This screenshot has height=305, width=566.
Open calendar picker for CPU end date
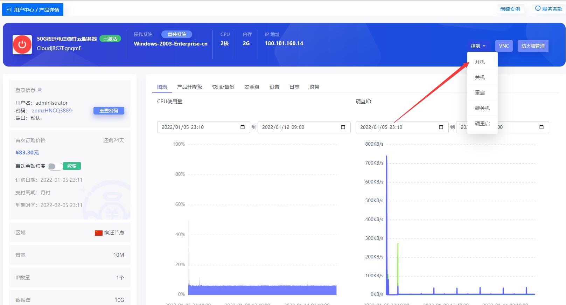pos(343,127)
